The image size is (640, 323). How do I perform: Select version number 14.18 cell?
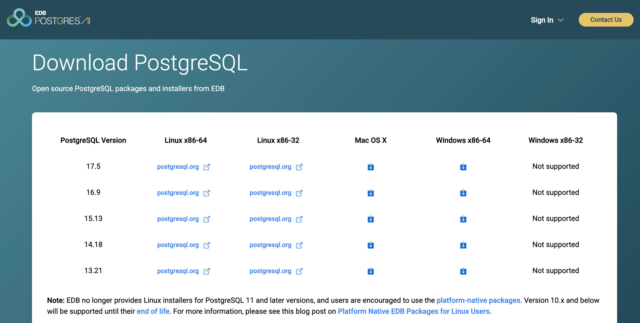[x=93, y=245]
